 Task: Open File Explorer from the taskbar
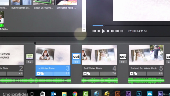pyautogui.click(x=64, y=94)
